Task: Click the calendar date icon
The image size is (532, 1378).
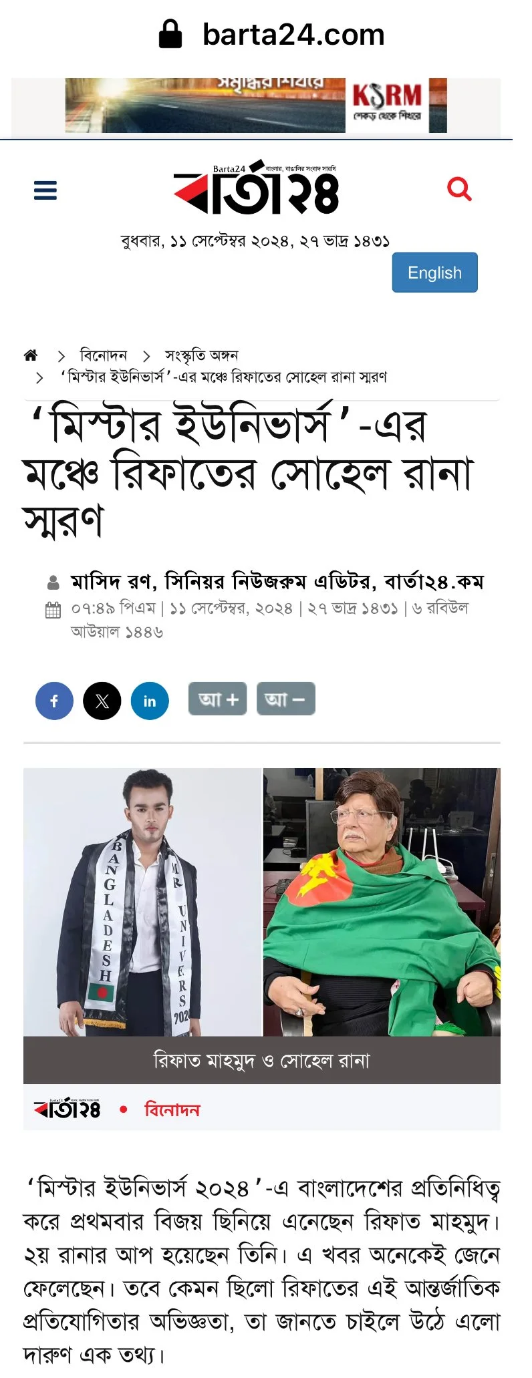Action: tap(53, 609)
